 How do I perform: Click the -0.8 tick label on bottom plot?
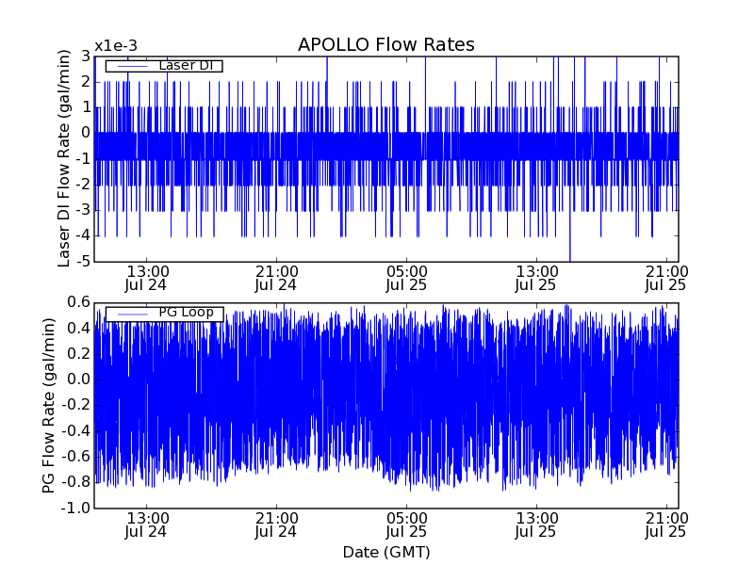coord(75,482)
